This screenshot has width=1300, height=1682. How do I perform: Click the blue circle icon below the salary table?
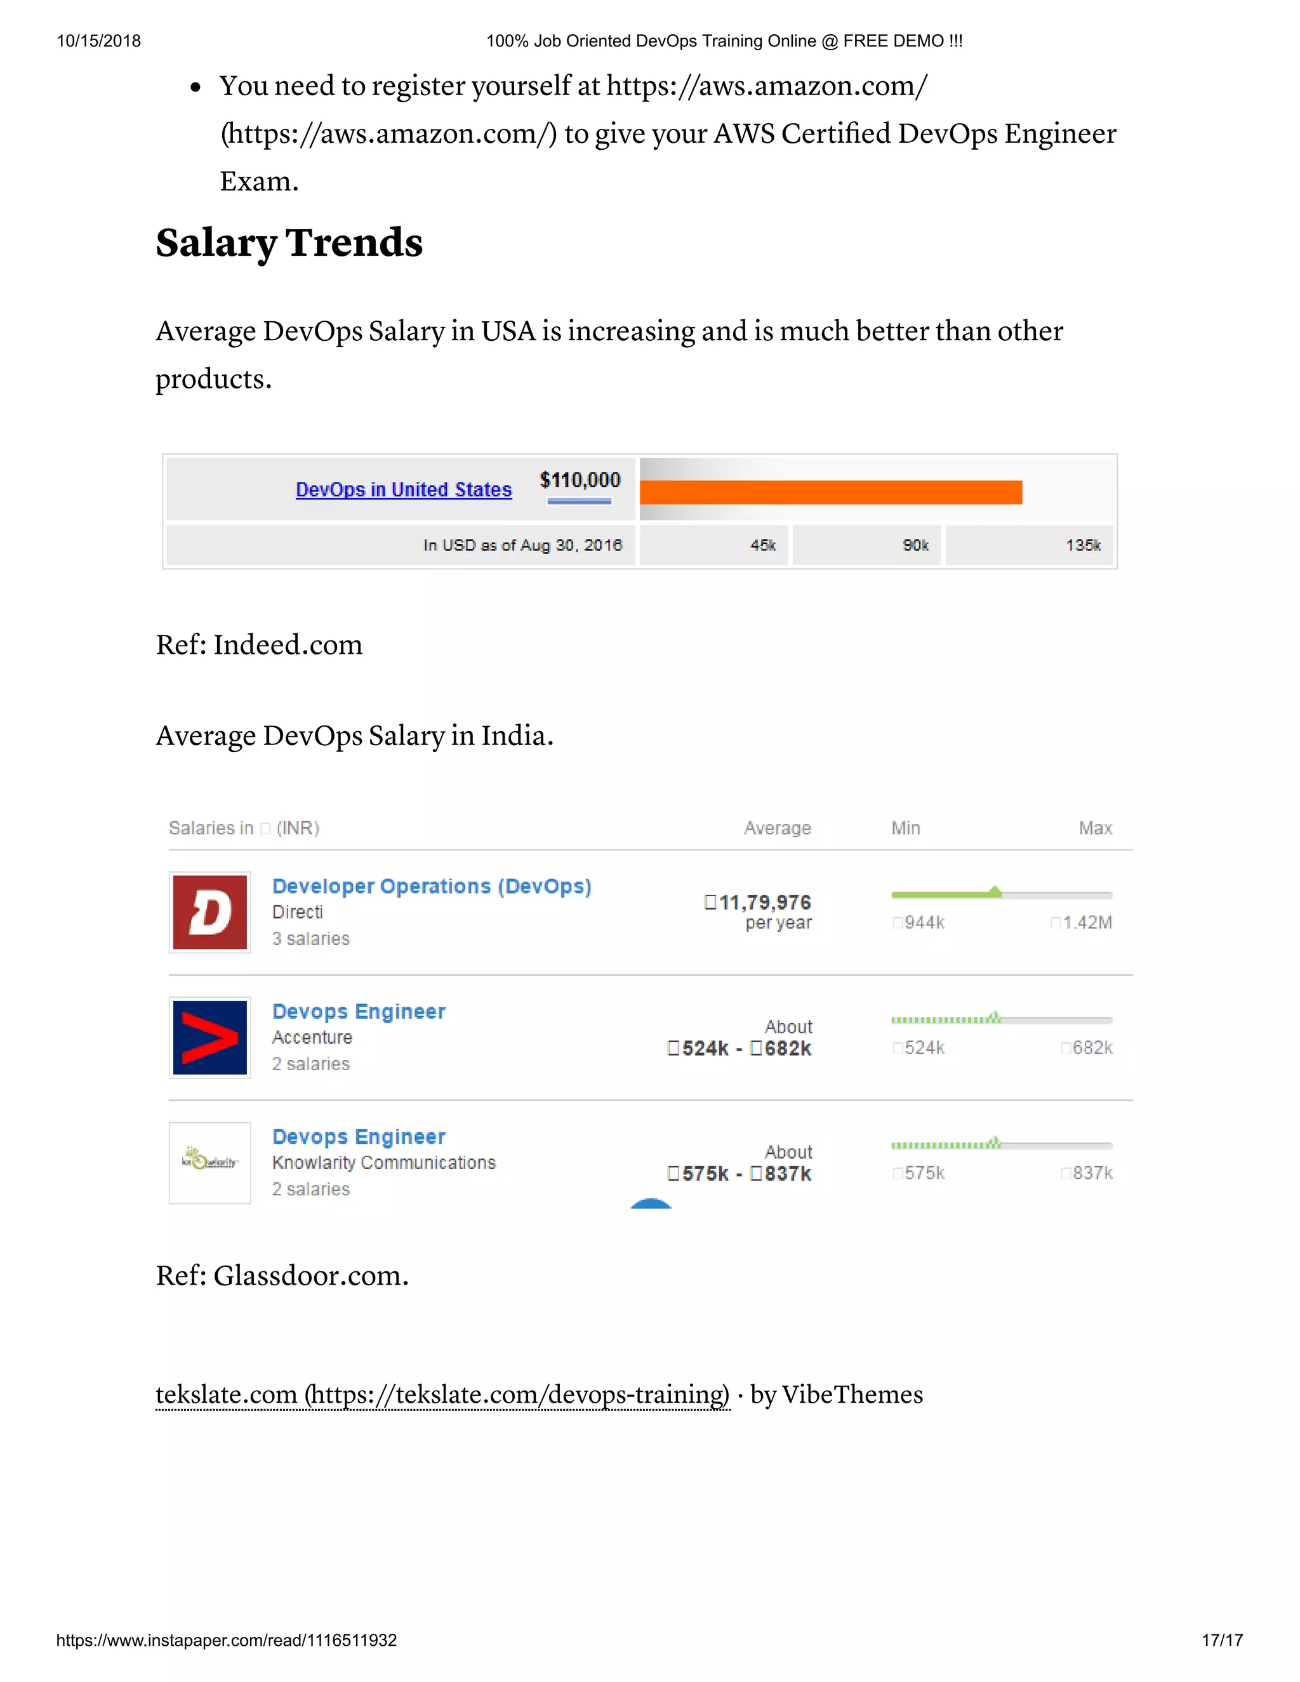[651, 1203]
